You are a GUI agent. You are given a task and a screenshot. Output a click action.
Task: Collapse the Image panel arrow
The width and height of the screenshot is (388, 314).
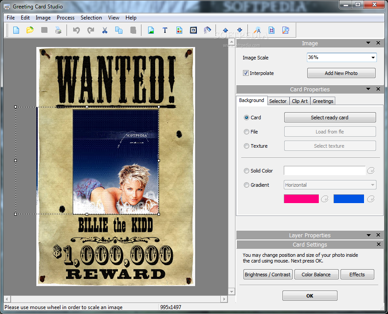click(368, 43)
